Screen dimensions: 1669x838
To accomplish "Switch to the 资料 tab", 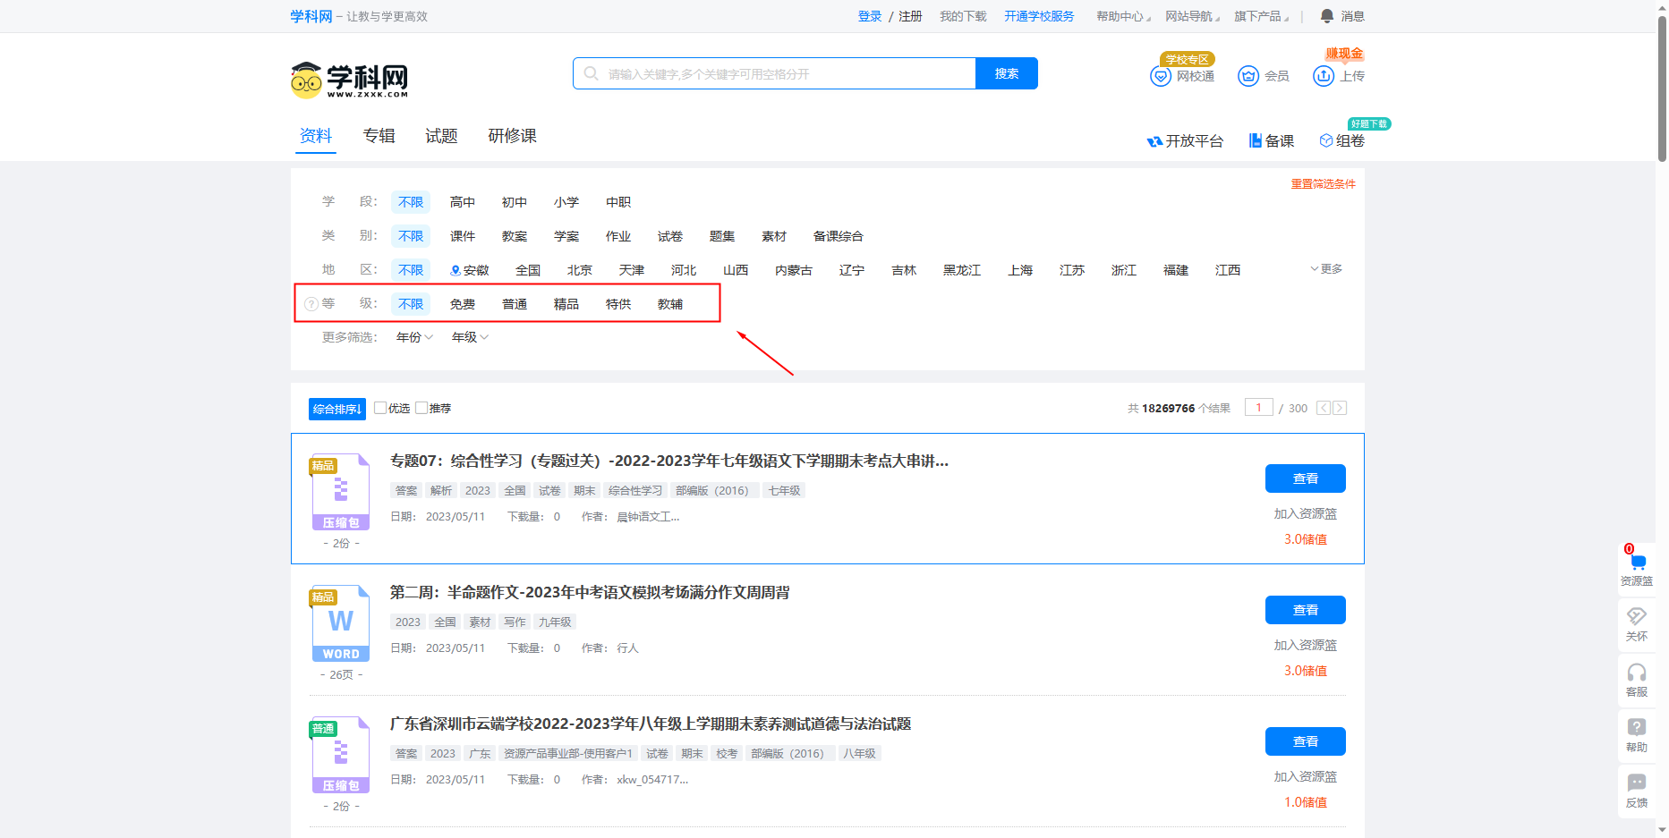I will [x=316, y=136].
